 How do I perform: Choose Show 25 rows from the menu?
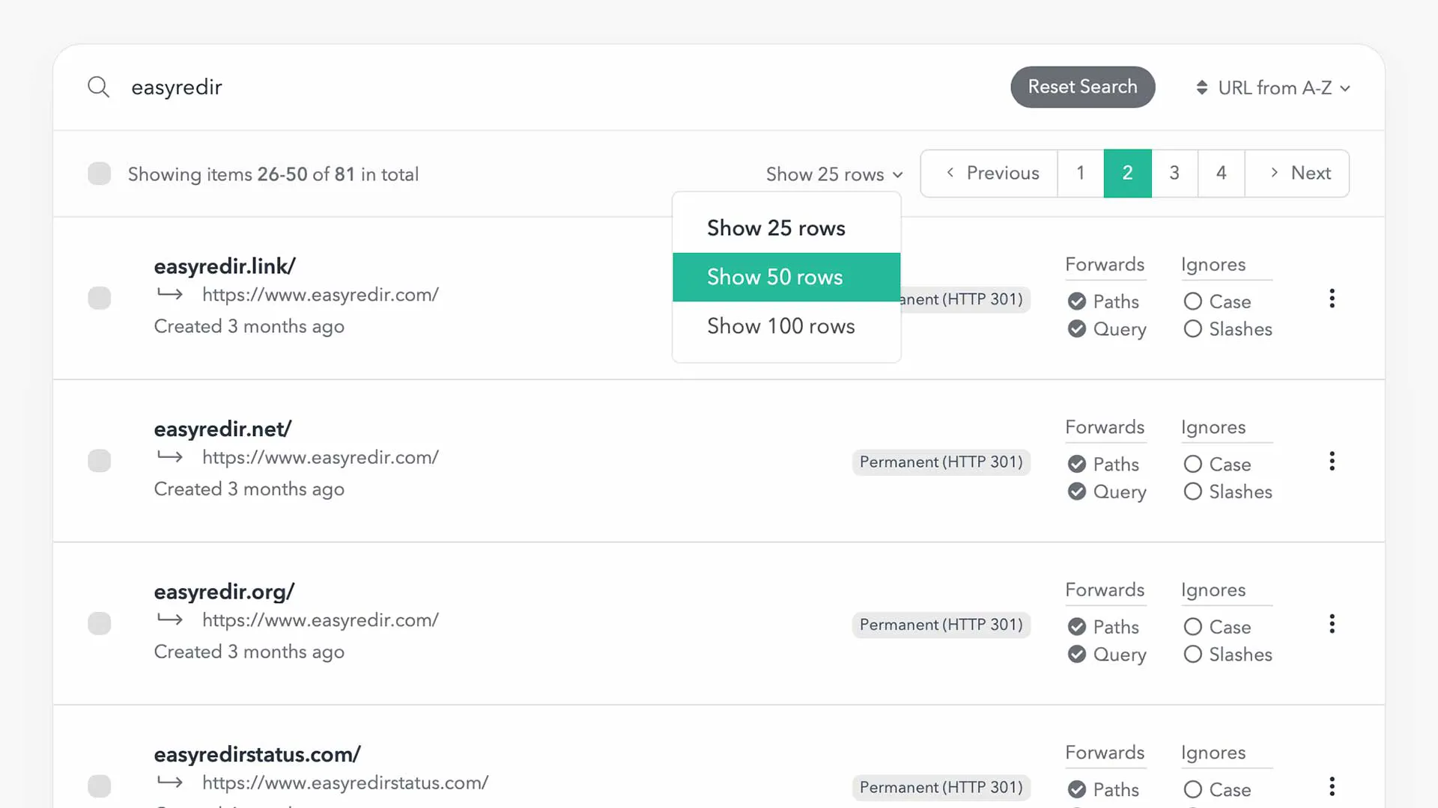tap(786, 228)
